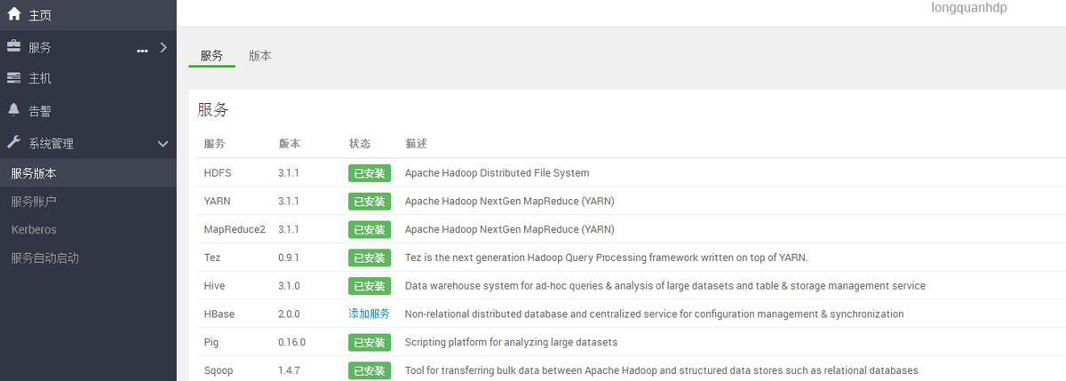The width and height of the screenshot is (1066, 381).
Task: Click 添加服务 link for HBase
Action: pos(369,314)
